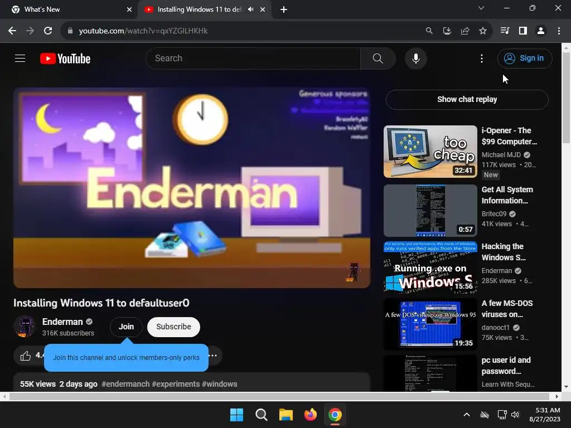
Task: Open the taskbar clock and date
Action: click(x=545, y=415)
